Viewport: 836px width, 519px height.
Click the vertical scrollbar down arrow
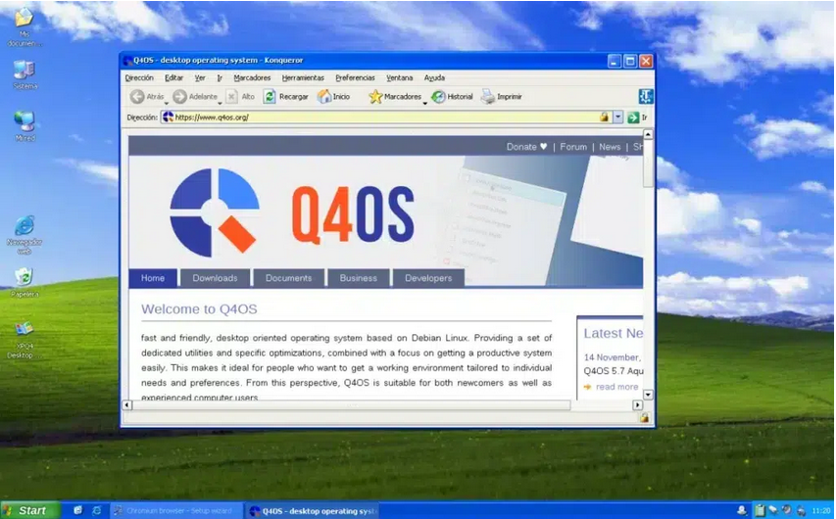[649, 395]
